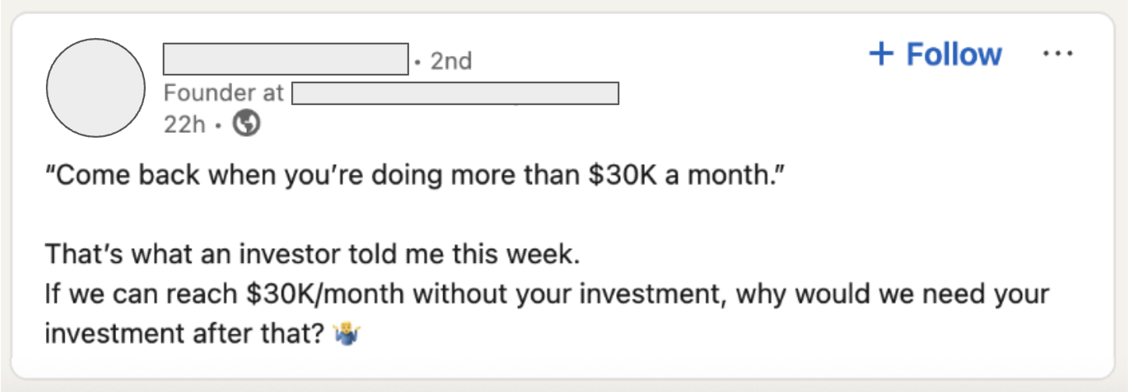Click the redacted author name
Image resolution: width=1128 pixels, height=392 pixels.
pyautogui.click(x=285, y=59)
